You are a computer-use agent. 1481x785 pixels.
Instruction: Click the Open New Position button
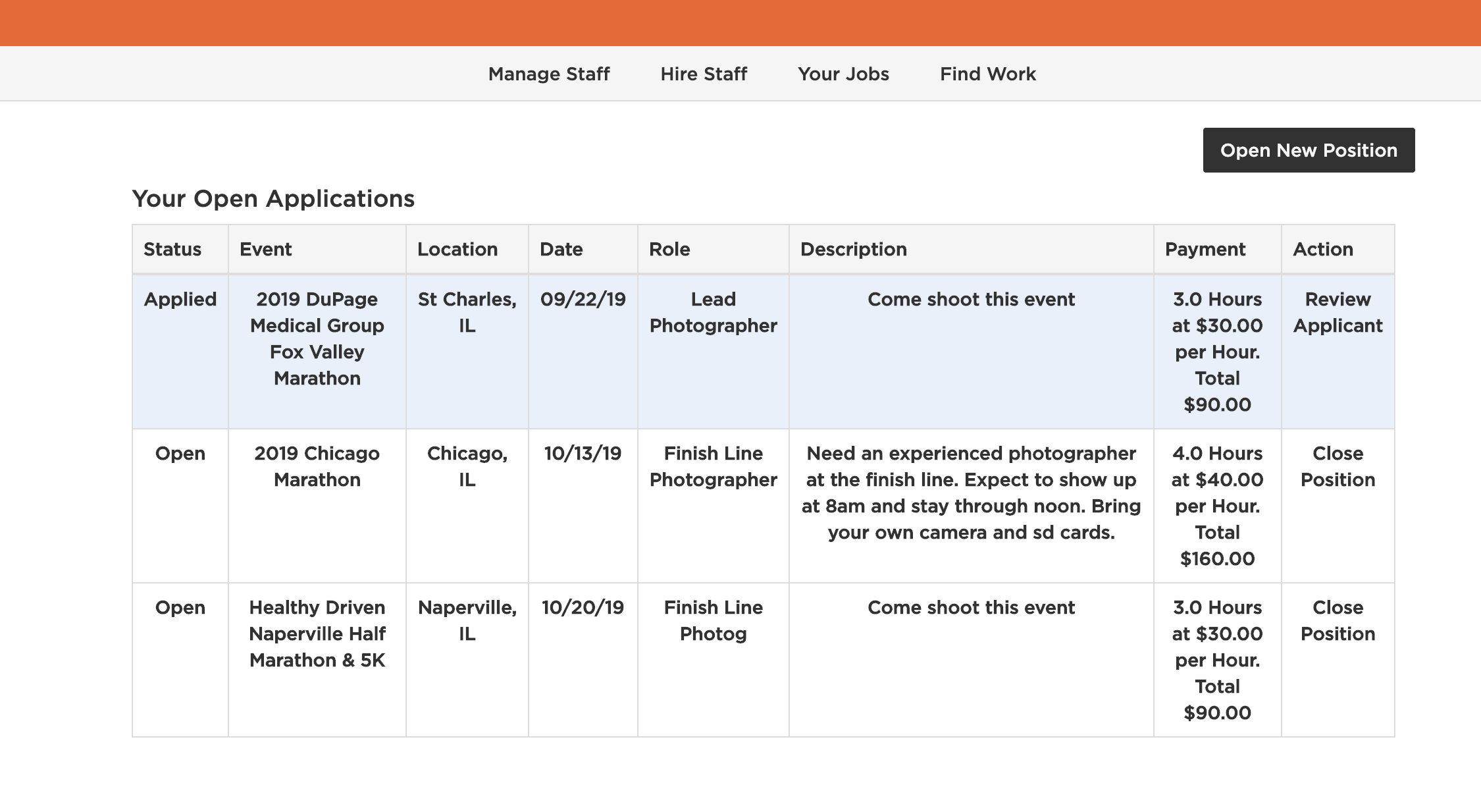[1308, 150]
